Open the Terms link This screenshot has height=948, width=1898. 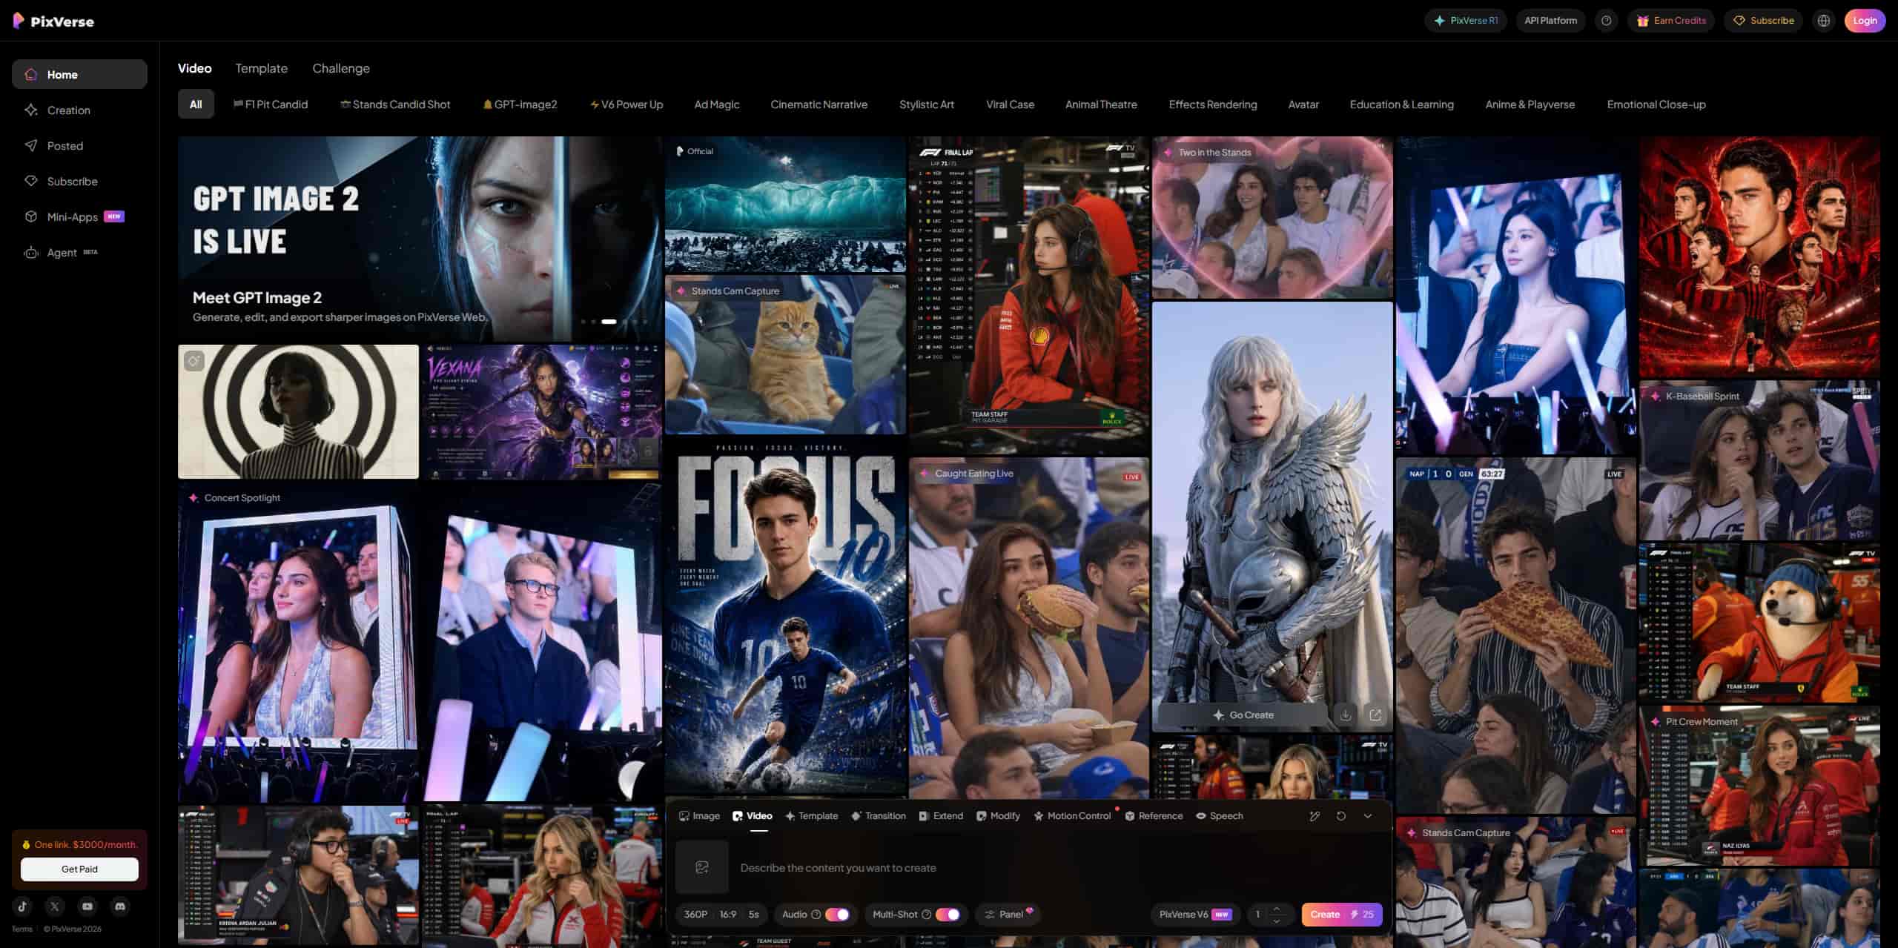point(22,929)
